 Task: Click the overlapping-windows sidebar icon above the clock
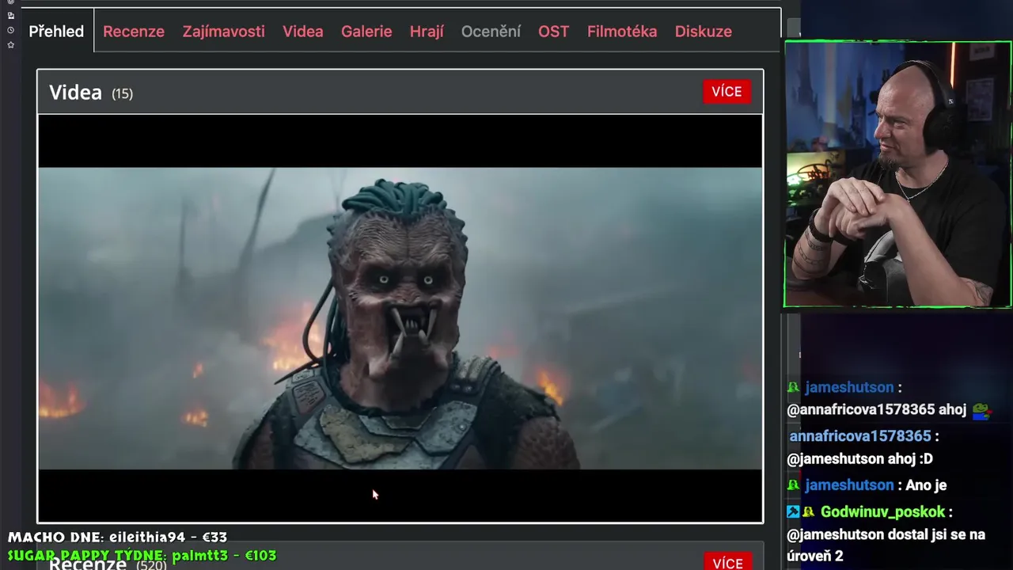pos(11,16)
